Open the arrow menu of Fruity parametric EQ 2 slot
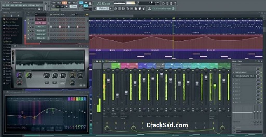Viewport: 266px width, 137px height. tap(234, 76)
